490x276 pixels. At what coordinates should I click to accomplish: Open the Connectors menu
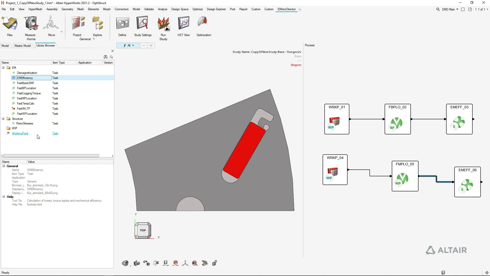click(121, 9)
